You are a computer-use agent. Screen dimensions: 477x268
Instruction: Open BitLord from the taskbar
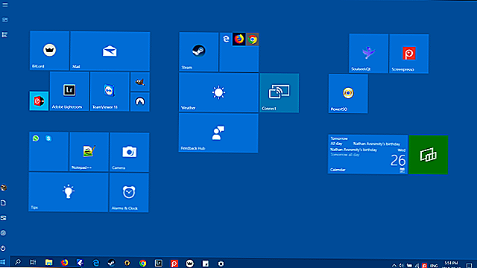(190, 264)
